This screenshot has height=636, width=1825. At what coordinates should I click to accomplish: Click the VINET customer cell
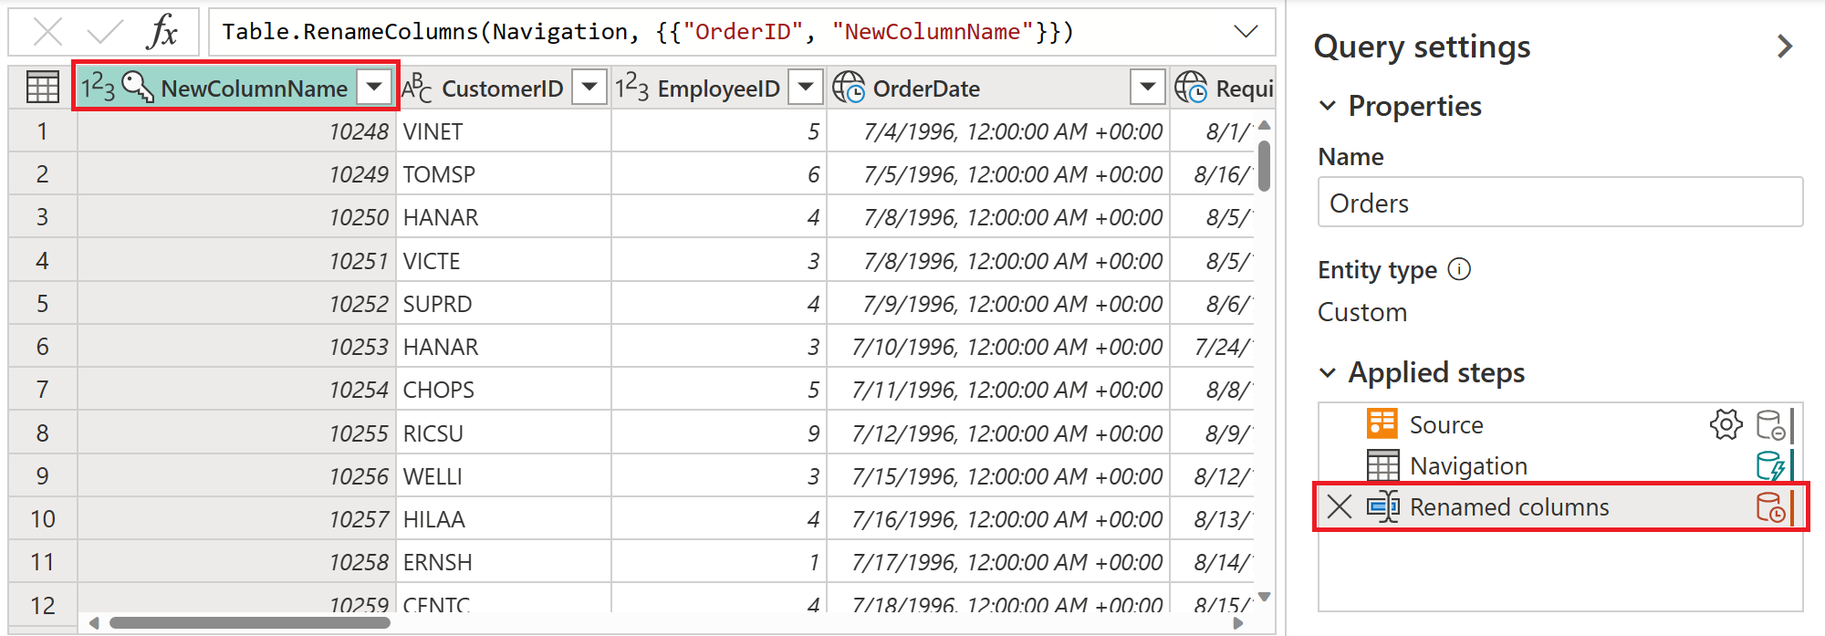coord(503,131)
